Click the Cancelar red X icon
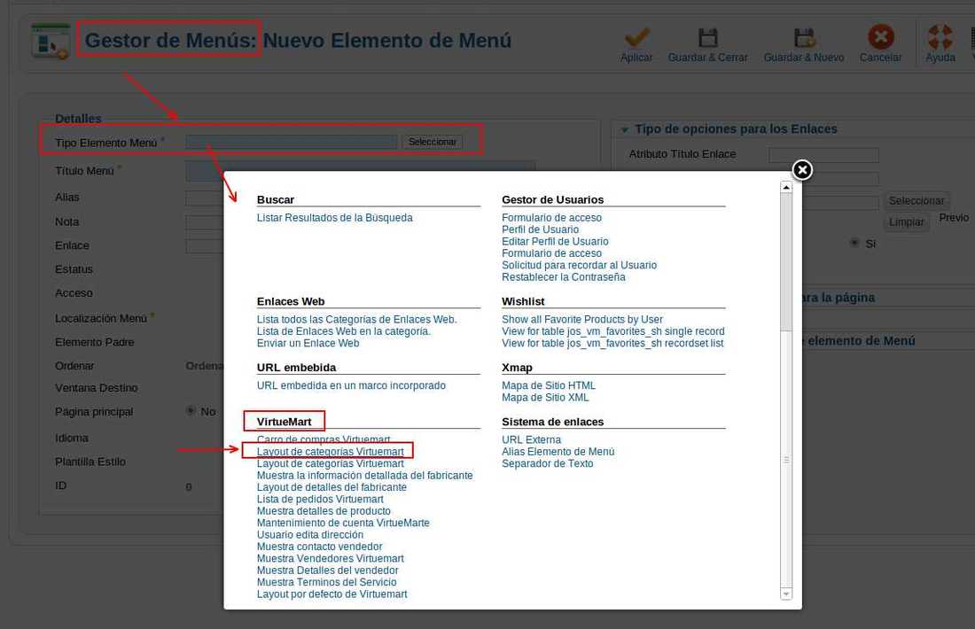 [880, 36]
